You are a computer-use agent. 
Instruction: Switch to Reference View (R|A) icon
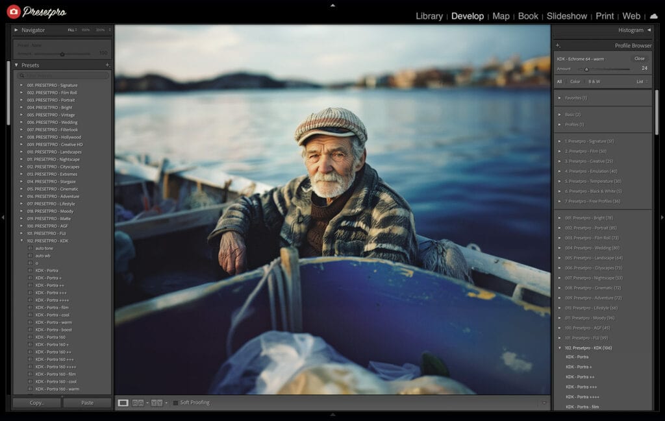(x=138, y=403)
